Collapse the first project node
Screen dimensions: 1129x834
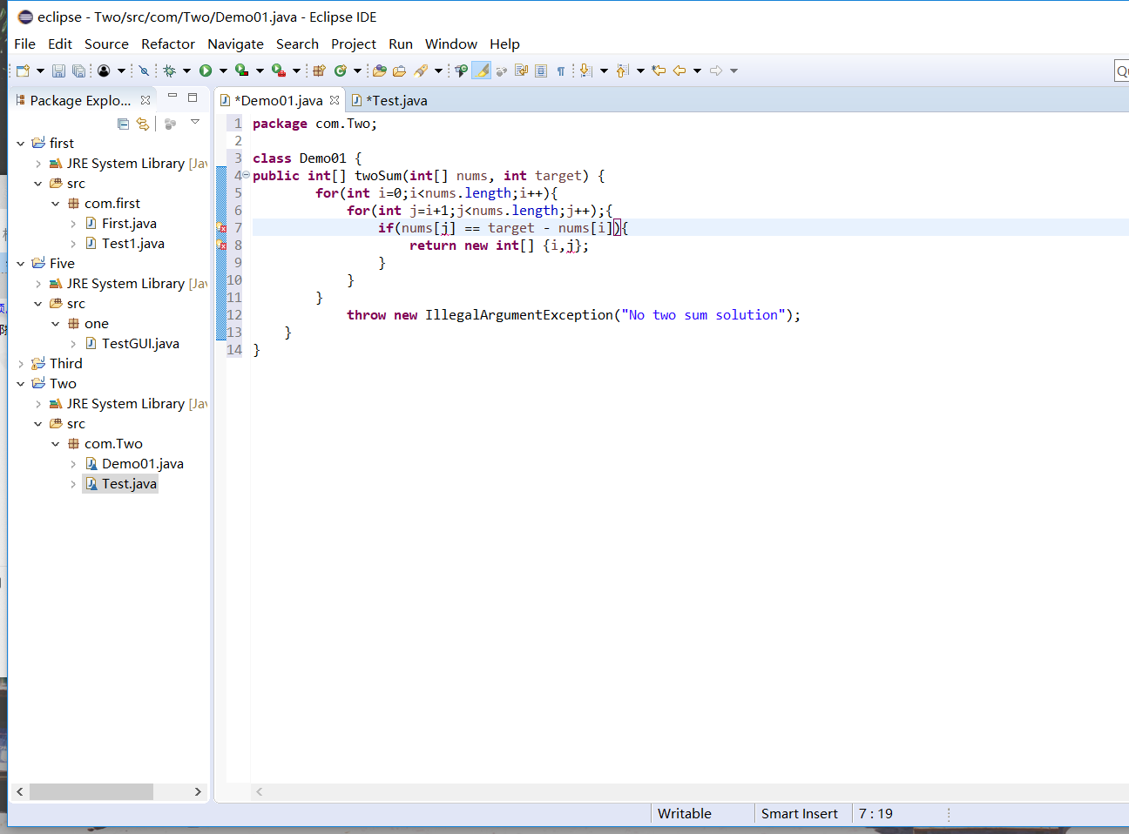21,143
